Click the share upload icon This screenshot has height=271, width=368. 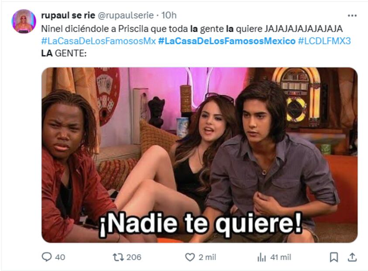click(352, 257)
